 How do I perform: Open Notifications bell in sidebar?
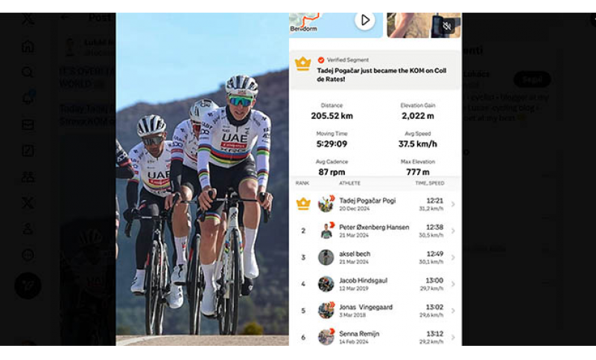[x=28, y=98]
